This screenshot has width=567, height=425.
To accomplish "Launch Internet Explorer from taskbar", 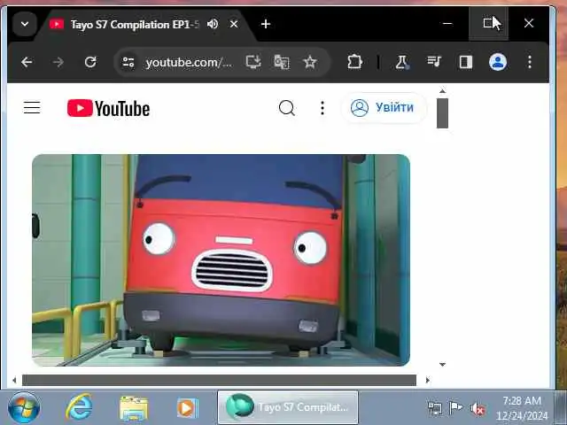I will pos(79,407).
